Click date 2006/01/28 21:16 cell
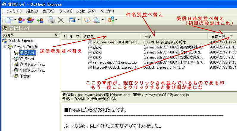237x131 pixels. (223, 62)
